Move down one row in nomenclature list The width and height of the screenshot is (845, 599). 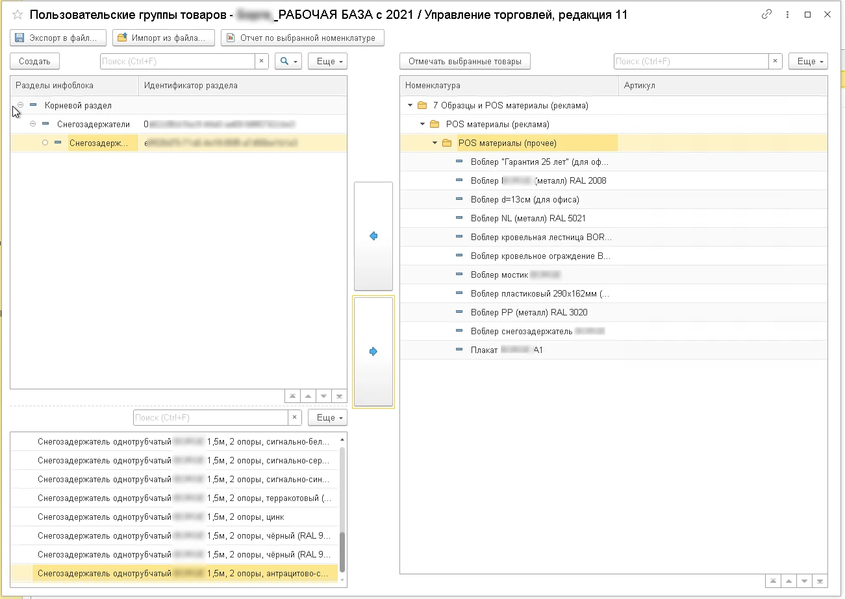(805, 581)
